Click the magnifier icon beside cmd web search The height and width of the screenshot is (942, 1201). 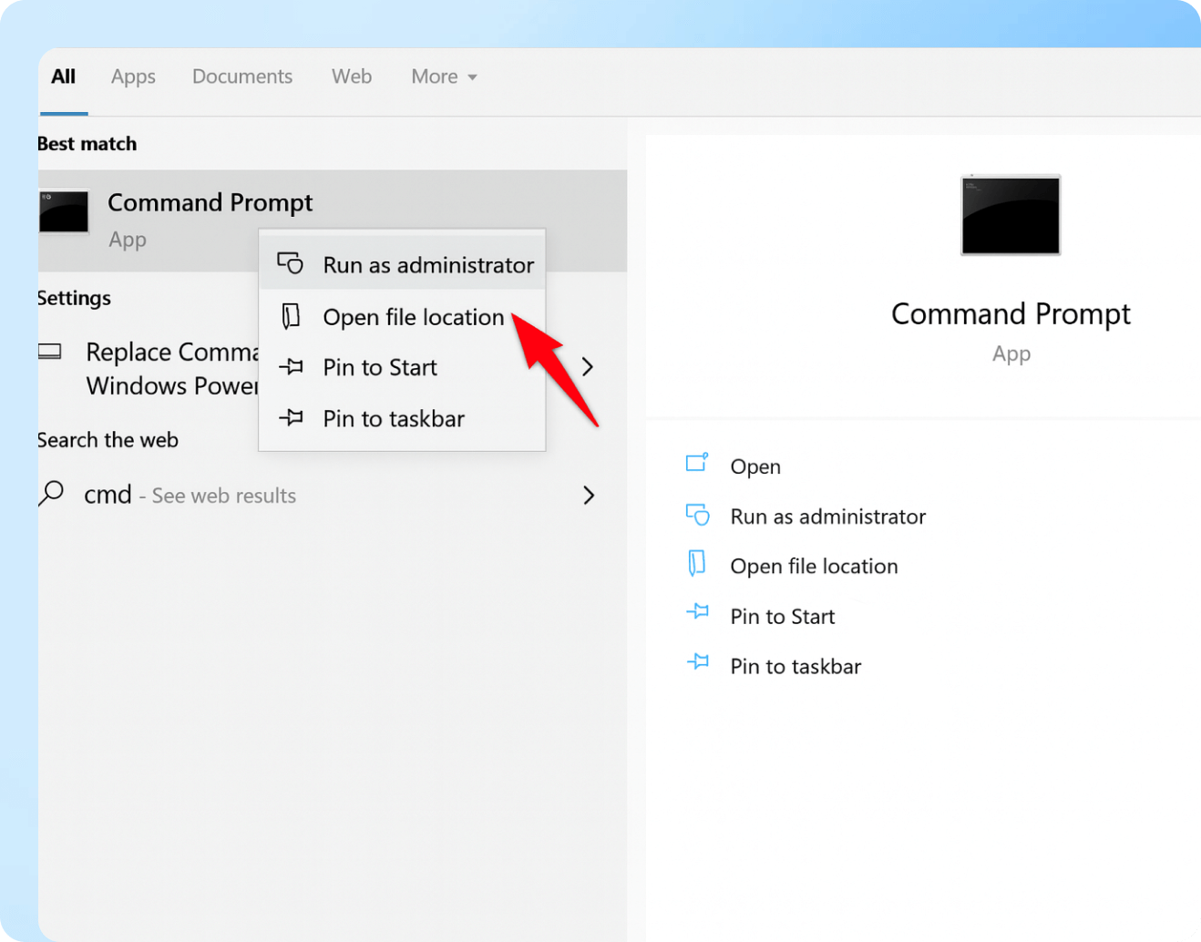pos(51,494)
